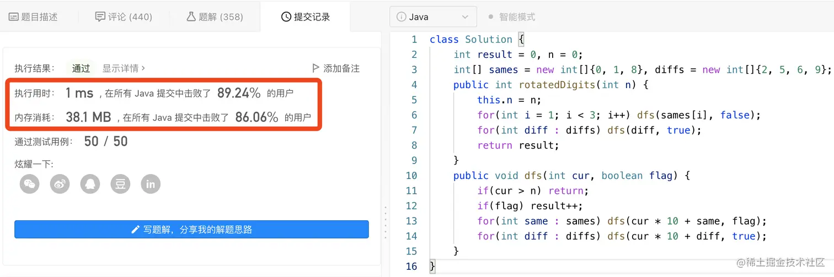Click the 1 ms runtime value
This screenshot has width=834, height=277.
pyautogui.click(x=79, y=93)
